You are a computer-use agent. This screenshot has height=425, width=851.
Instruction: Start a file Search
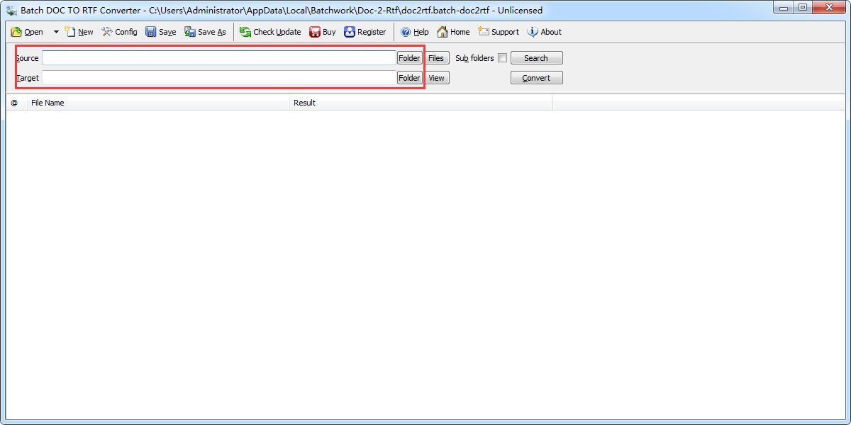(x=536, y=58)
